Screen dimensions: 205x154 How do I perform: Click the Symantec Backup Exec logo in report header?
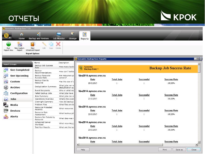click(x=89, y=68)
